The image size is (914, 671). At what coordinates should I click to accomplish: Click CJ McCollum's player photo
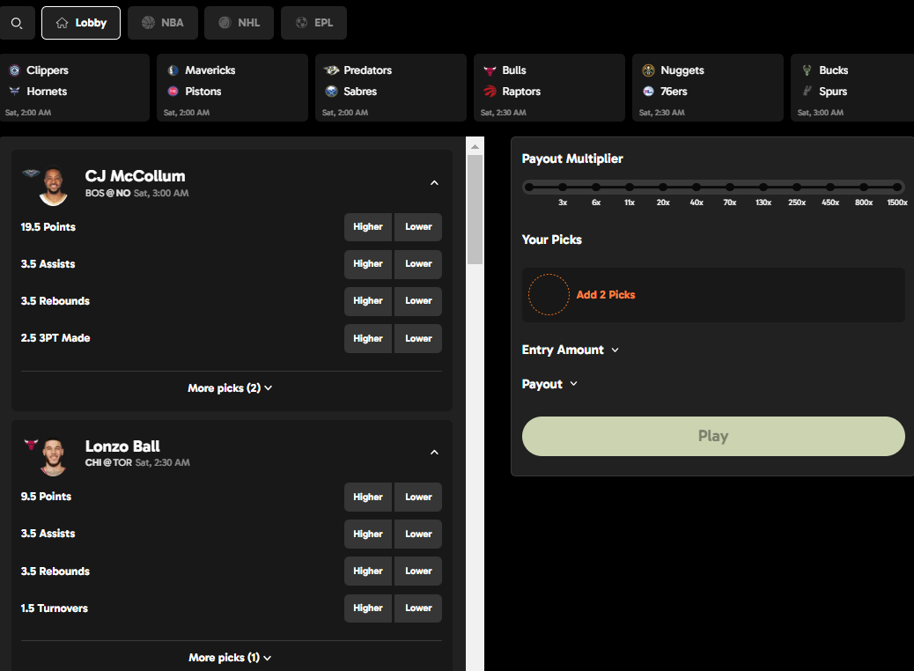click(x=53, y=186)
